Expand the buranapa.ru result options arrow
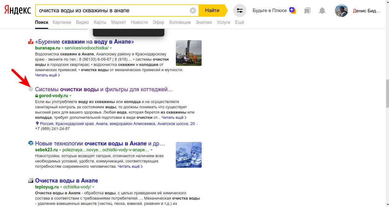Screen dimensions: 389x207 pos(111,48)
